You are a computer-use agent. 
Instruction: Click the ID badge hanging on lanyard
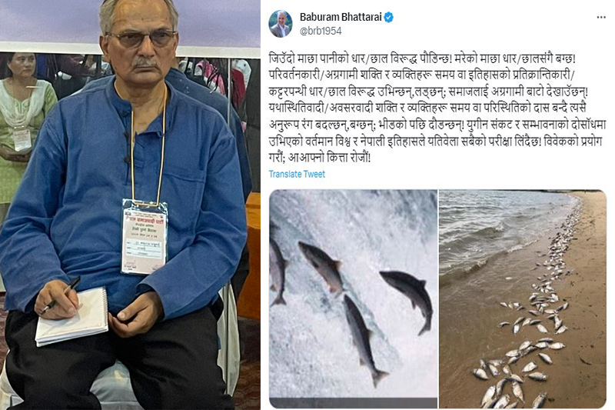[x=145, y=237]
